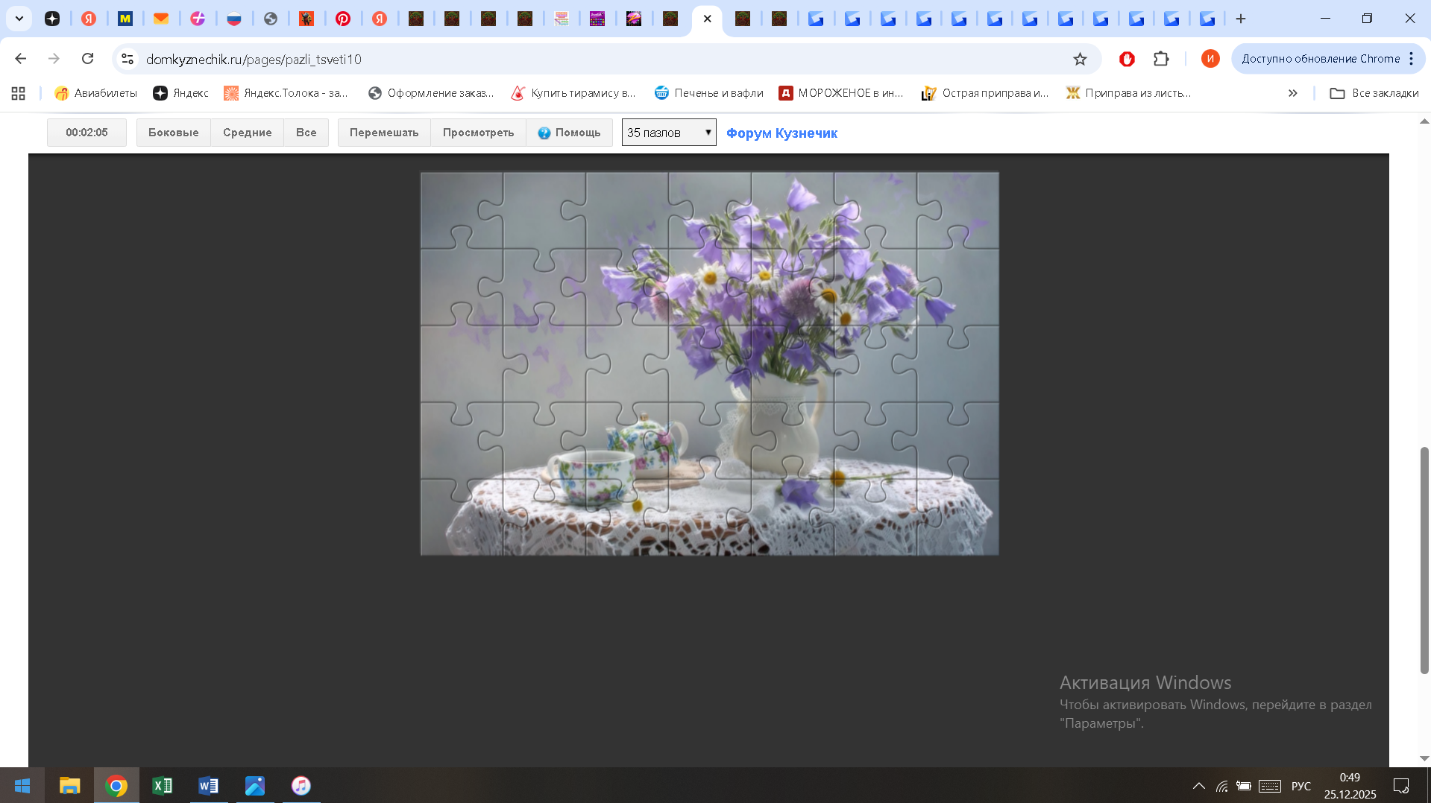Open the new tab plus button

pyautogui.click(x=1241, y=19)
